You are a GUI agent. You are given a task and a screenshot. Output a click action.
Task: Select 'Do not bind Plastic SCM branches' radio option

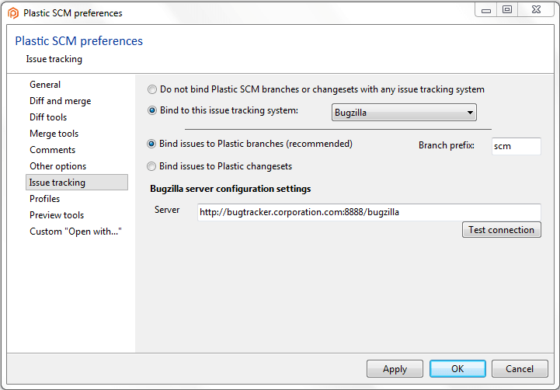152,89
